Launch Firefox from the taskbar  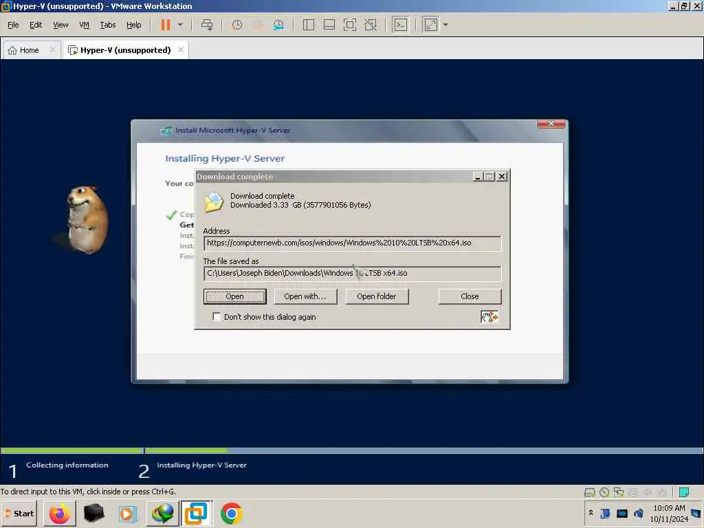(60, 513)
